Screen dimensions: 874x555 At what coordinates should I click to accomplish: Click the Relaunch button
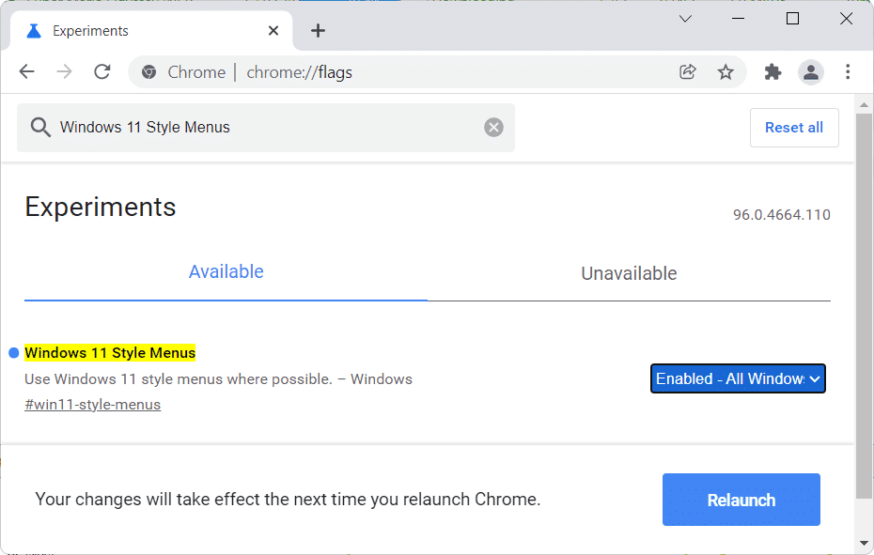click(741, 500)
